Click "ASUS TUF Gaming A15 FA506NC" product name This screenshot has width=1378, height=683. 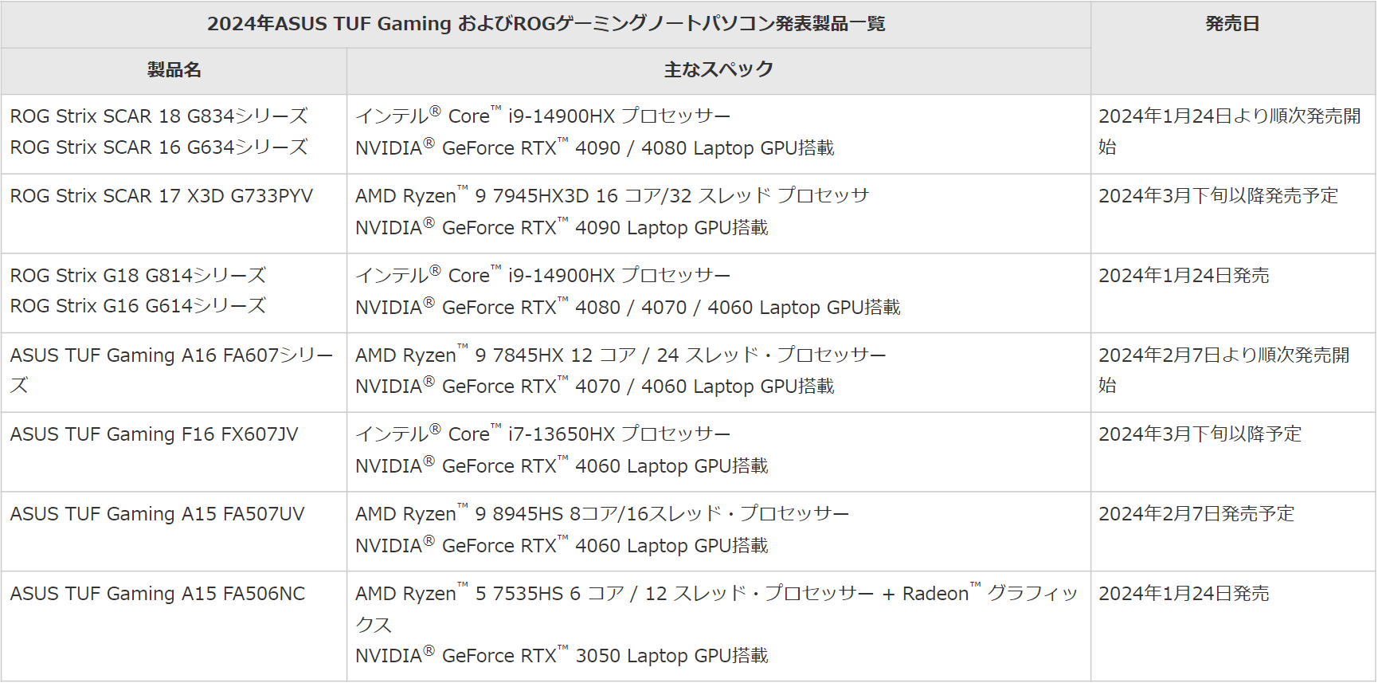coord(158,594)
